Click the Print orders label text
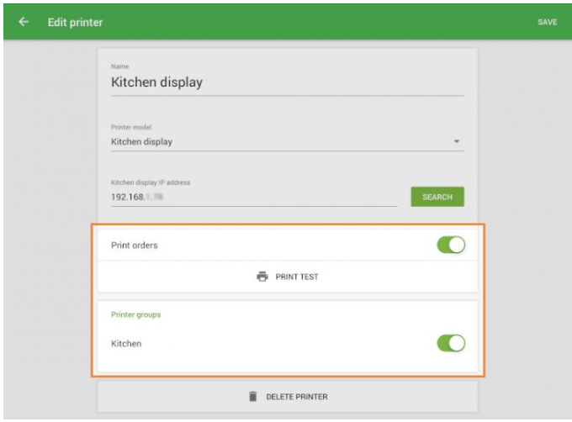The height and width of the screenshot is (422, 572). tap(134, 245)
